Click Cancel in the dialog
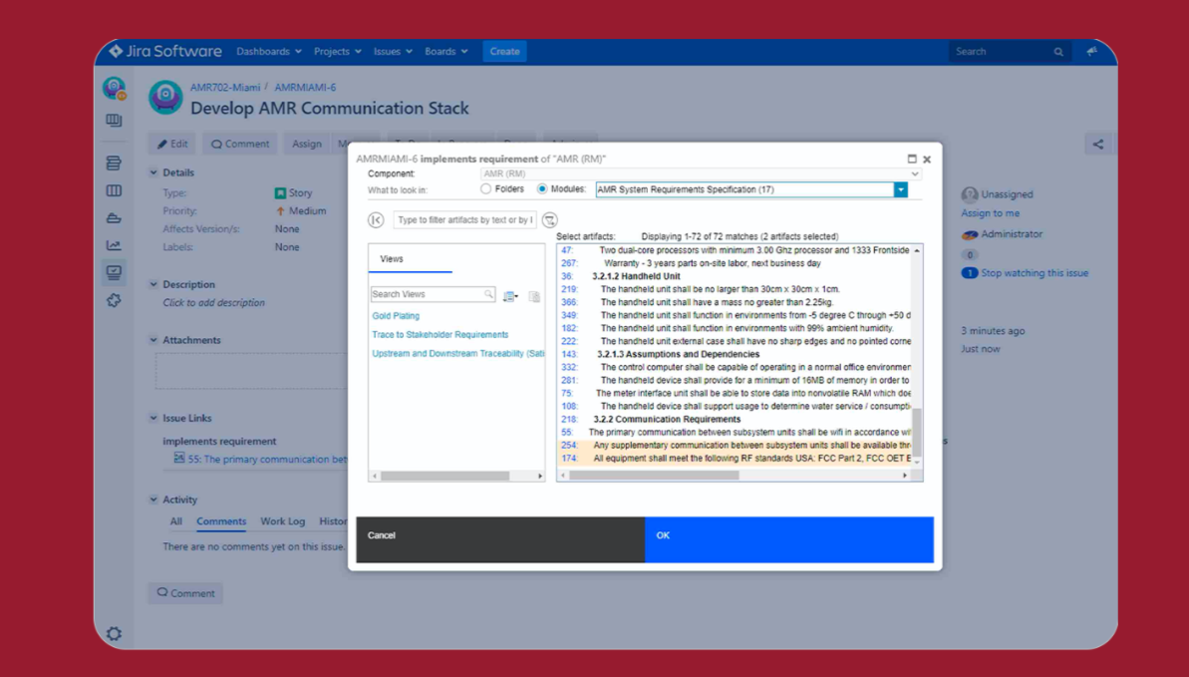This screenshot has height=677, width=1189. click(x=500, y=539)
